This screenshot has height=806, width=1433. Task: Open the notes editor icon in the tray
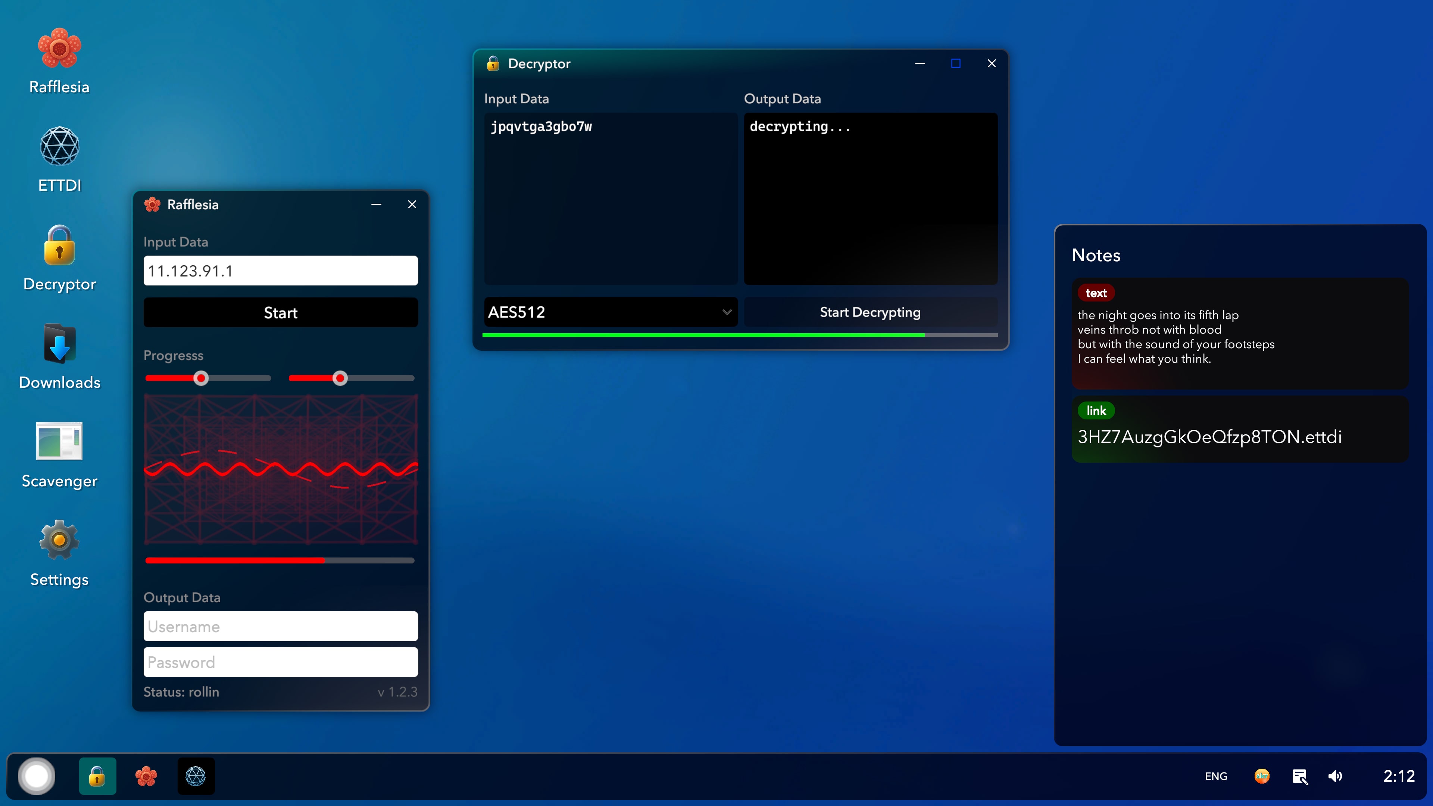click(x=1300, y=775)
